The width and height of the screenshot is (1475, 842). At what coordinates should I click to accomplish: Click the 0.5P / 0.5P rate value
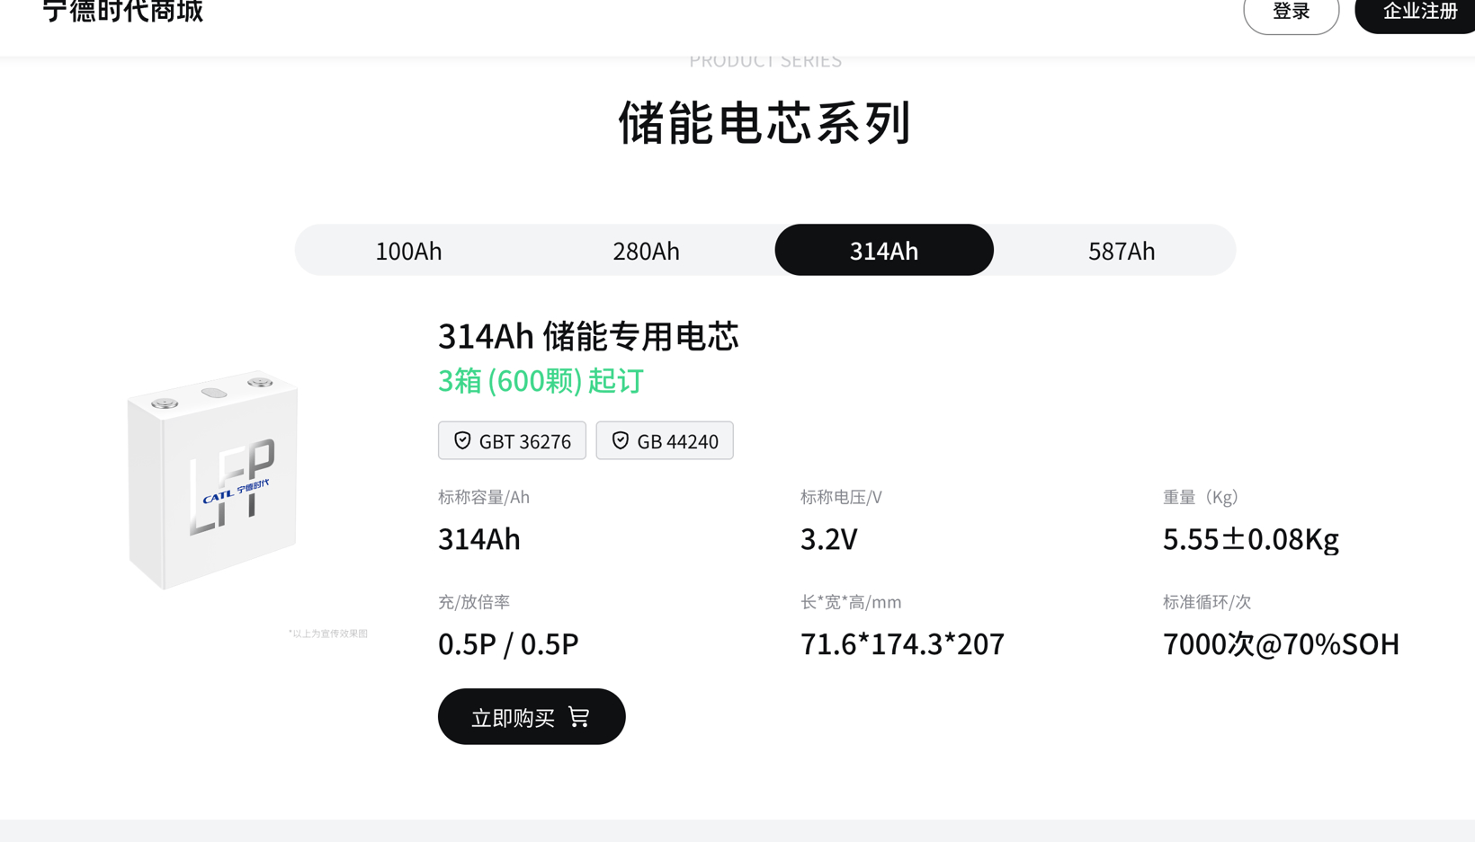point(508,644)
